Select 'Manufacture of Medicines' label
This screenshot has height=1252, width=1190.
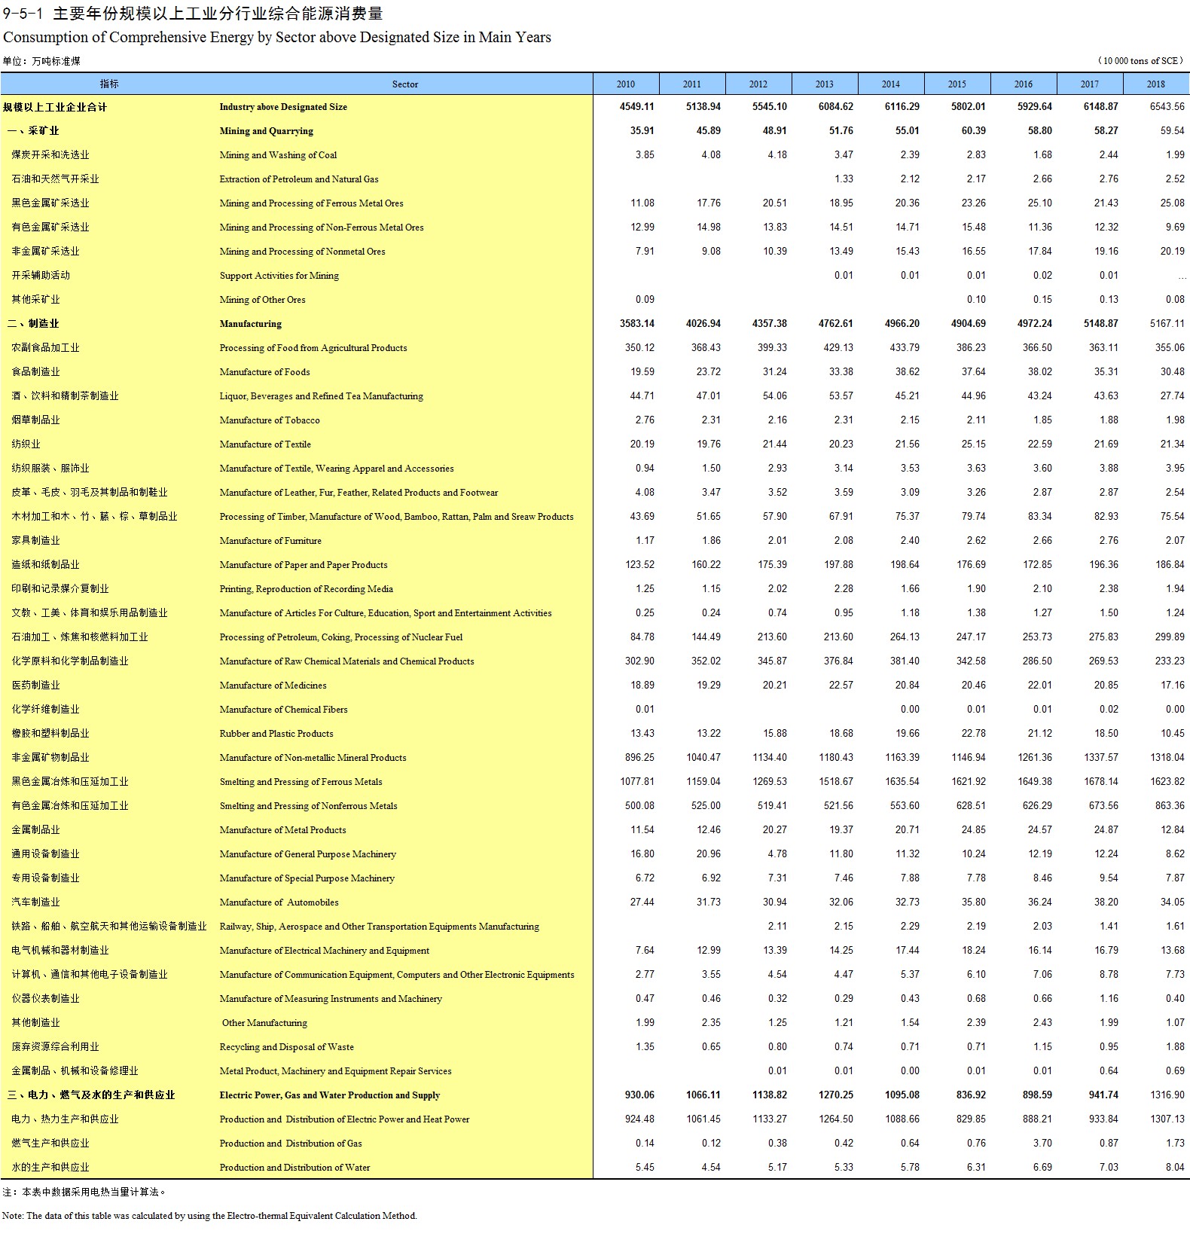(273, 686)
